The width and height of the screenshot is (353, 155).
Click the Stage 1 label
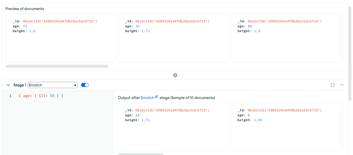click(x=20, y=85)
